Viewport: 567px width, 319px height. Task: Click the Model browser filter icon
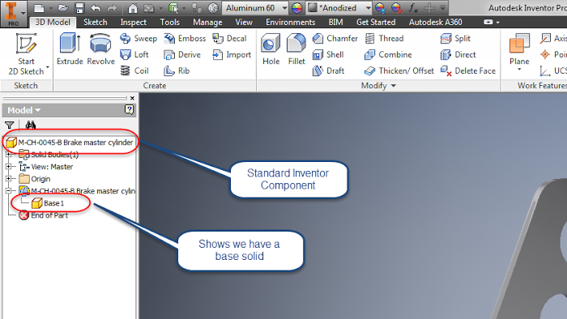click(10, 125)
